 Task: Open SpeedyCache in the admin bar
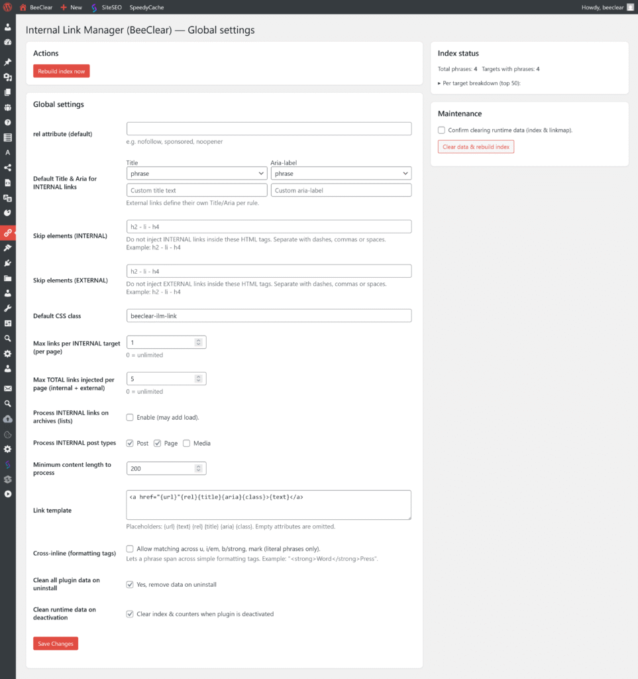[146, 7]
